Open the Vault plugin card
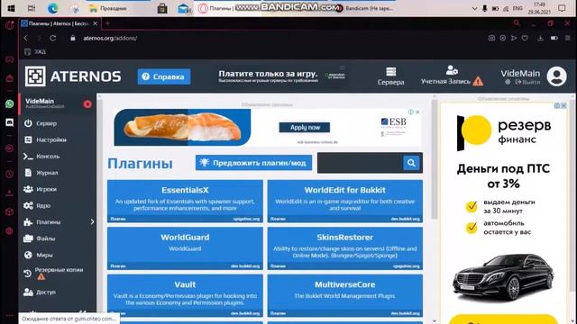This screenshot has height=324, width=577. [185, 295]
